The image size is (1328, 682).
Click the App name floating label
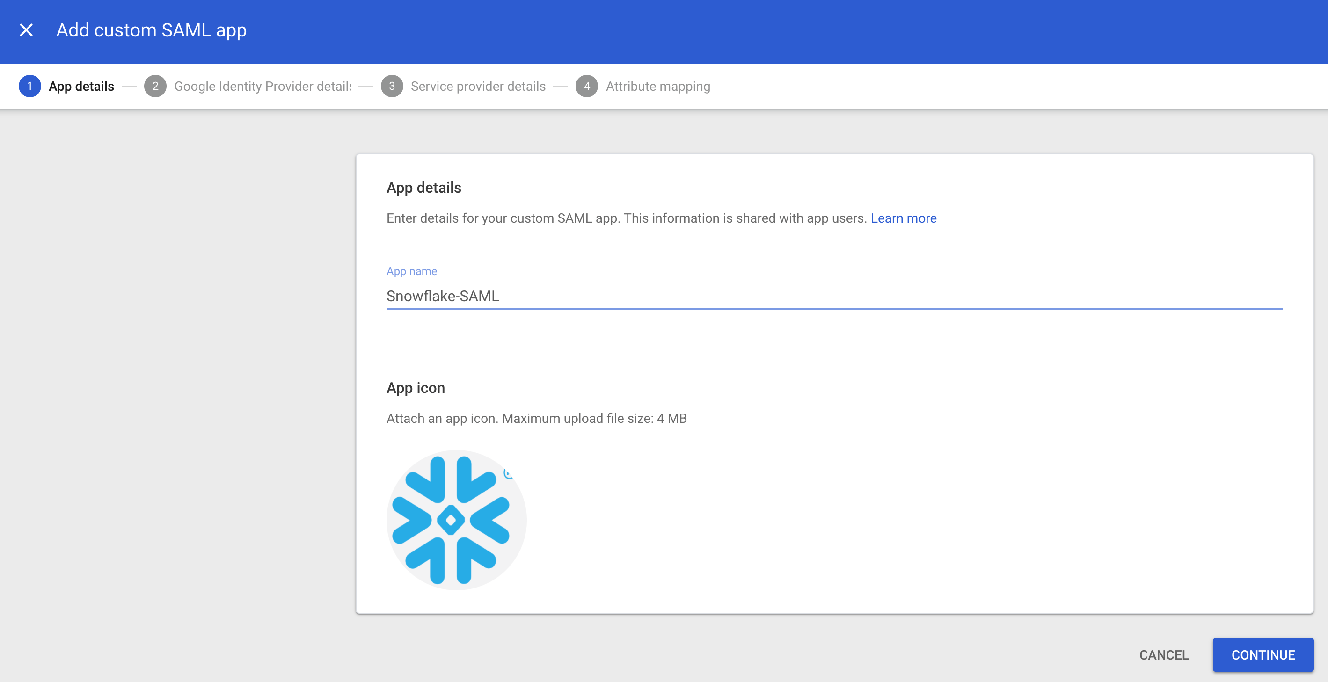coord(411,271)
